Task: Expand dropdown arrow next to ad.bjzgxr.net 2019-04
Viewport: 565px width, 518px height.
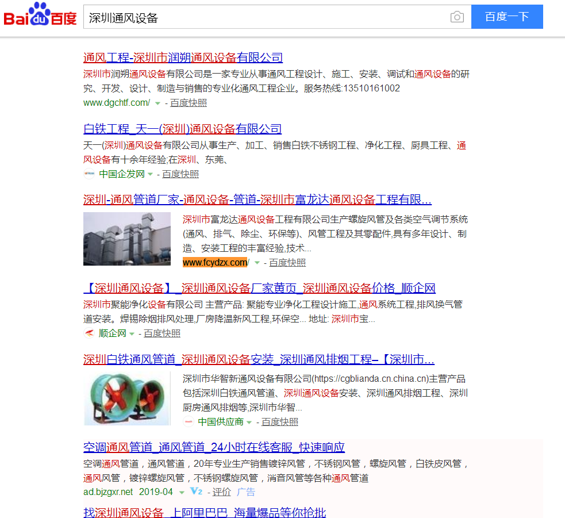Action: click(182, 492)
